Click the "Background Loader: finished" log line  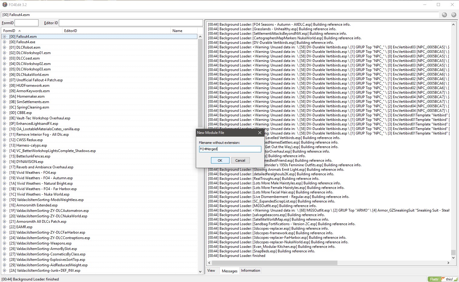click(236, 256)
